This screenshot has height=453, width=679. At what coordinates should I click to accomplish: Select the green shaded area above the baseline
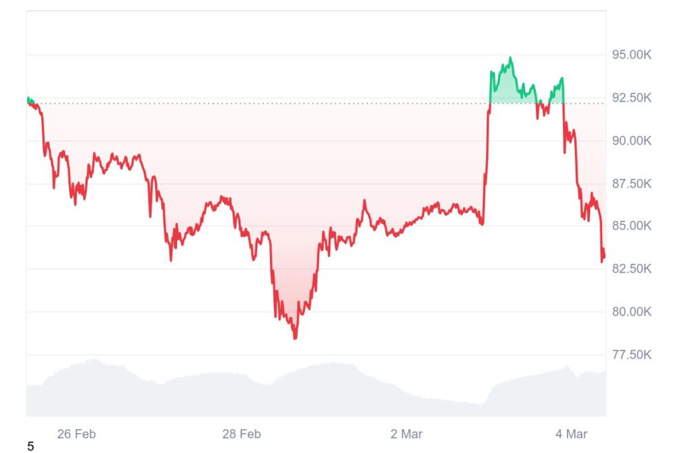click(504, 86)
